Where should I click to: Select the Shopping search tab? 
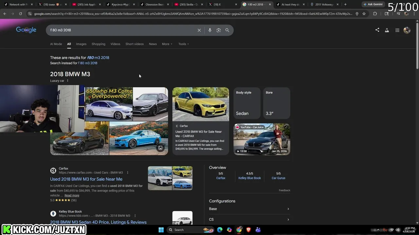pos(99,44)
